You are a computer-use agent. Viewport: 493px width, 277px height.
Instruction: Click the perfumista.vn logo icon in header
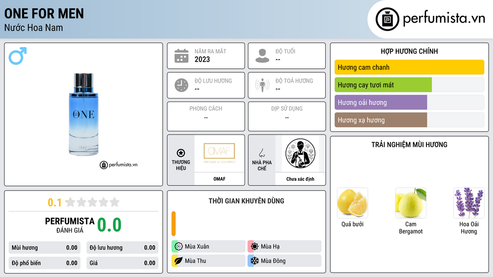pos(387,19)
